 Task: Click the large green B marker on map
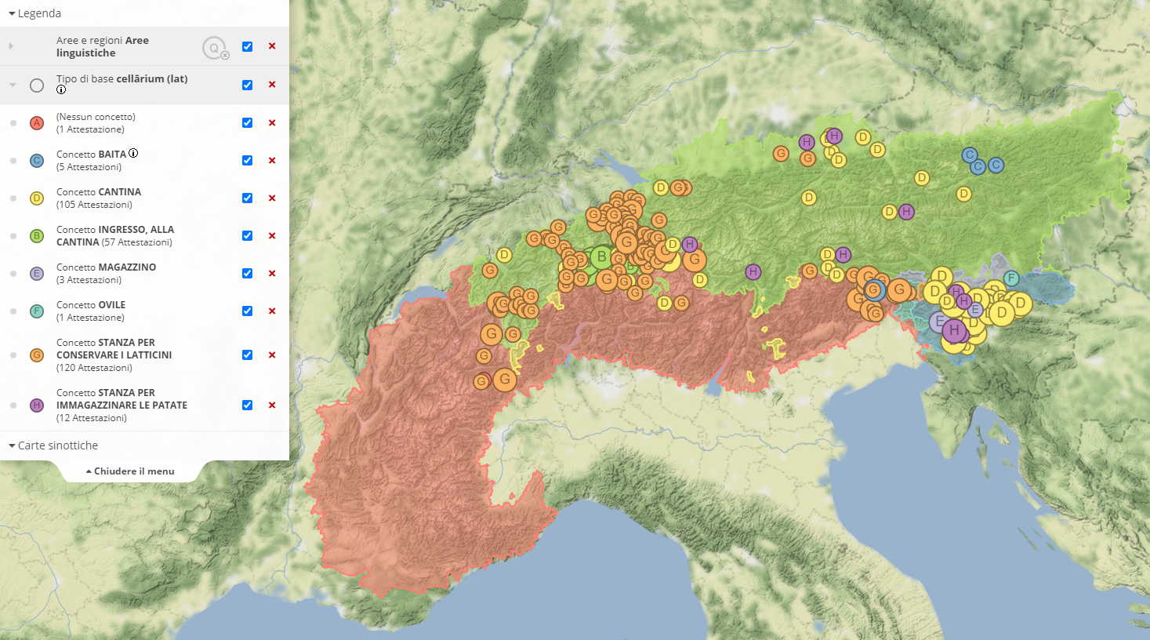tap(601, 256)
